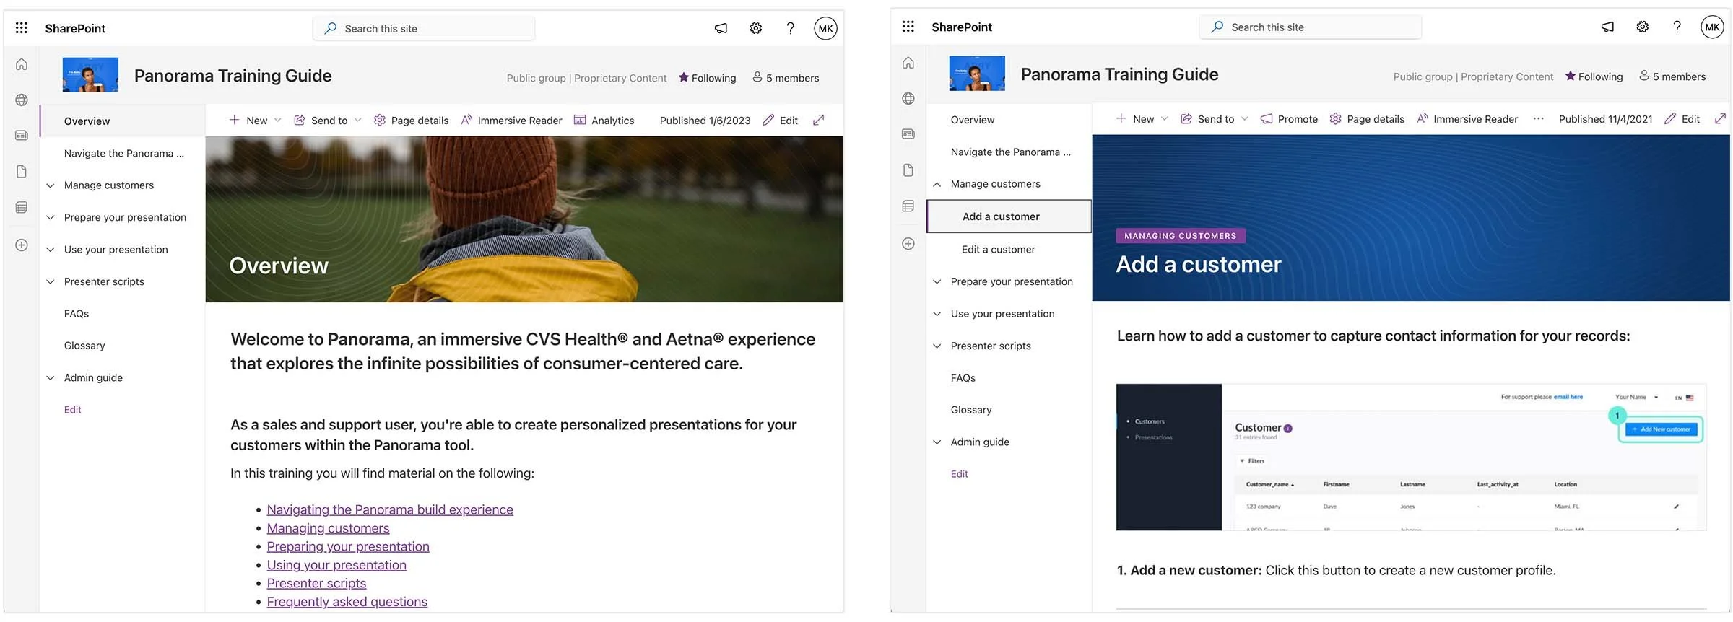
Task: Open Analytics in left window toolbar
Action: pyautogui.click(x=604, y=120)
